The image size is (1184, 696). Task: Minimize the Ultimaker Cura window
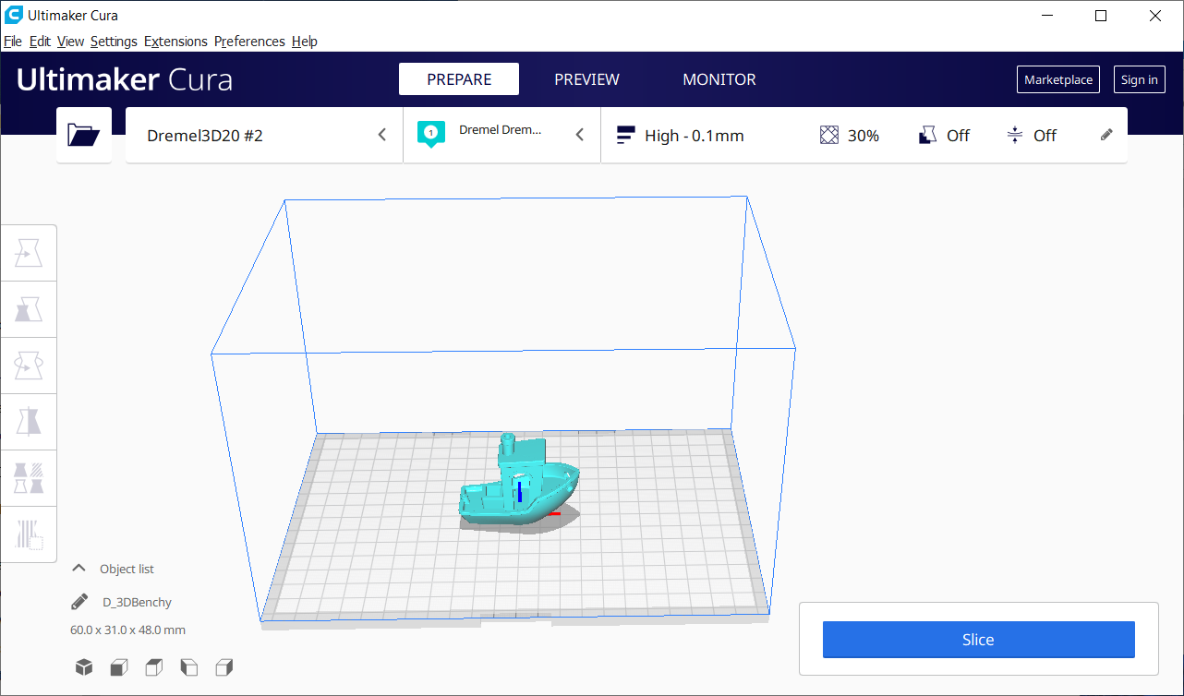click(1047, 16)
